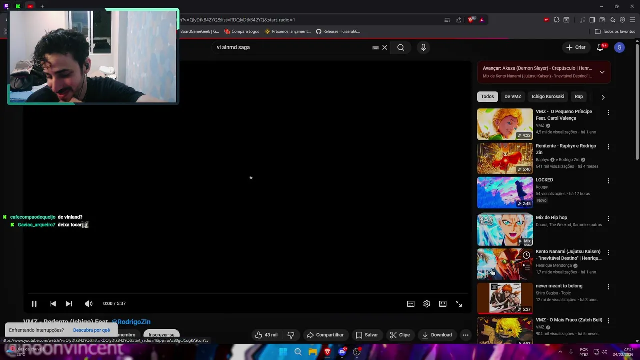Viewport: 640px width, 360px height.
Task: Dislike the video
Action: click(x=291, y=335)
